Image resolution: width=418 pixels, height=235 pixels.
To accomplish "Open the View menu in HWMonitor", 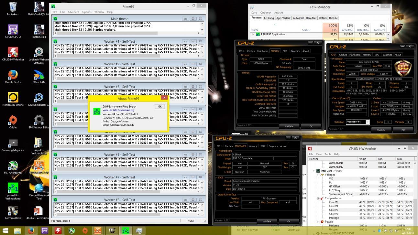I will (x=319, y=154).
